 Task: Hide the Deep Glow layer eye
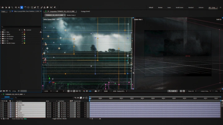tap(2, 105)
